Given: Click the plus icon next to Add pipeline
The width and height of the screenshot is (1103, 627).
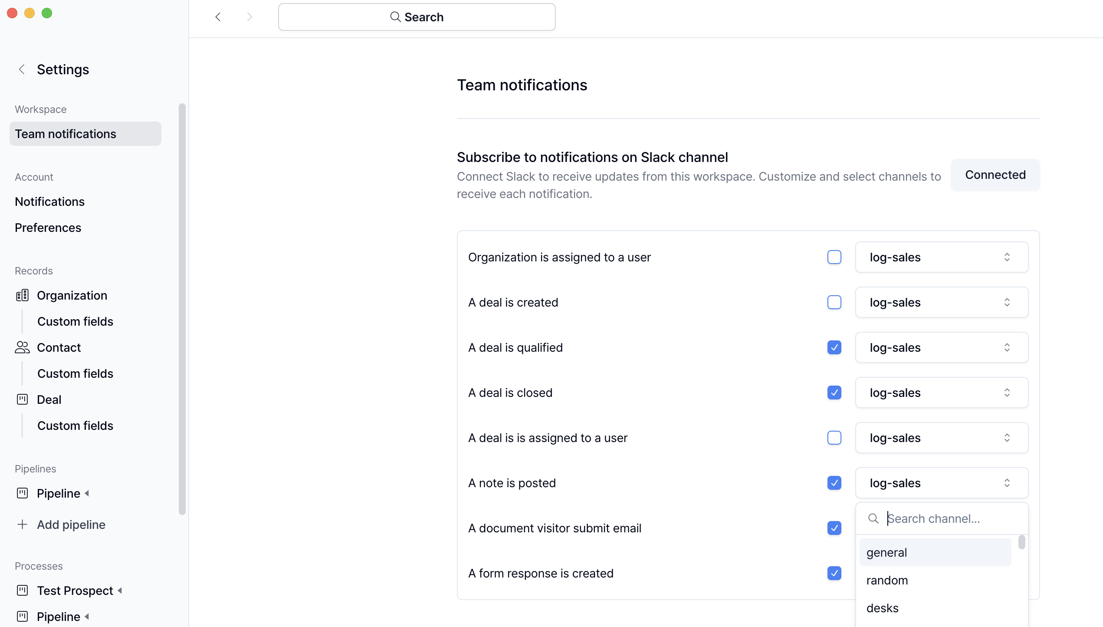Looking at the screenshot, I should 23,525.
